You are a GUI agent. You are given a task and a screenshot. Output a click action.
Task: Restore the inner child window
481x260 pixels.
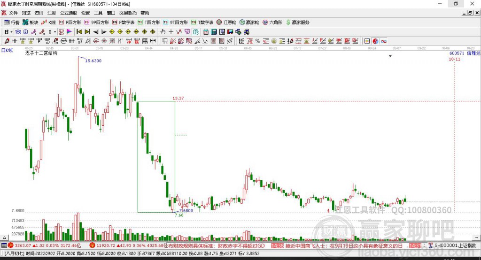(x=470, y=13)
